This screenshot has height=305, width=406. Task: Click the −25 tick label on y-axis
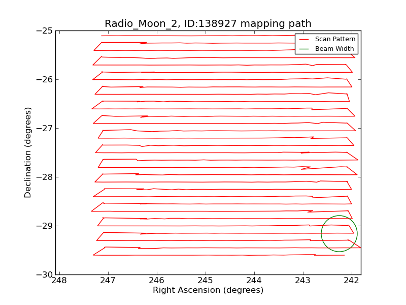[x=44, y=30]
